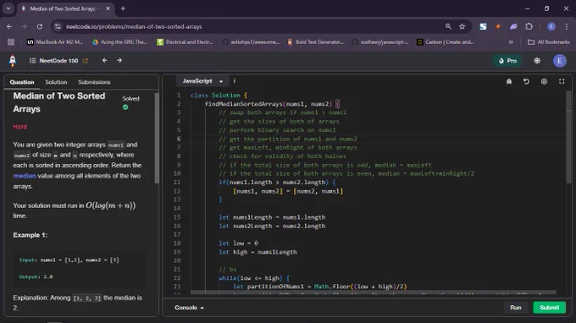Click the S browser extension icon
The image size is (576, 323).
(x=483, y=26)
